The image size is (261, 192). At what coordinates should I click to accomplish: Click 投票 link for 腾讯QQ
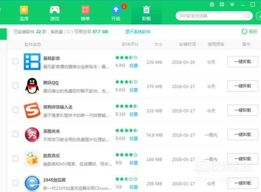point(134,90)
